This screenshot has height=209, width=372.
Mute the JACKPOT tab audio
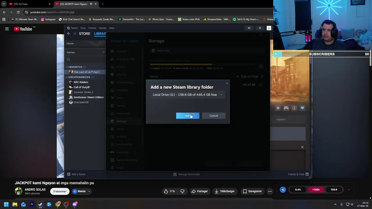[x=91, y=4]
